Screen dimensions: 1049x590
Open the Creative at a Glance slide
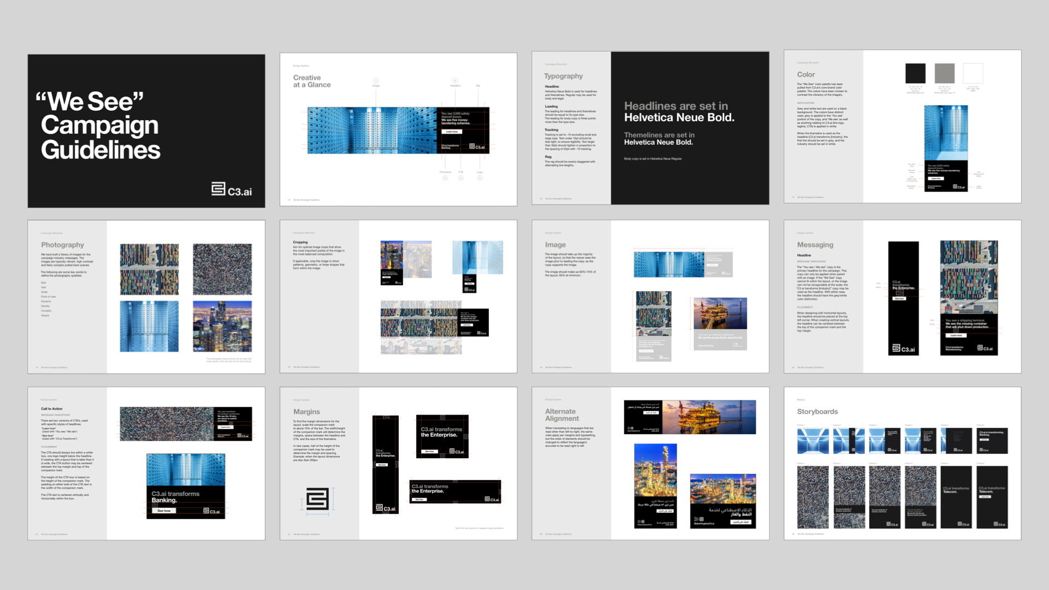(398, 129)
